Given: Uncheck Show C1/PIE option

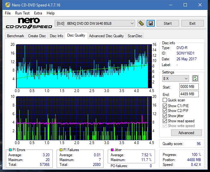Looking at the screenshot, I should click(x=165, y=106).
